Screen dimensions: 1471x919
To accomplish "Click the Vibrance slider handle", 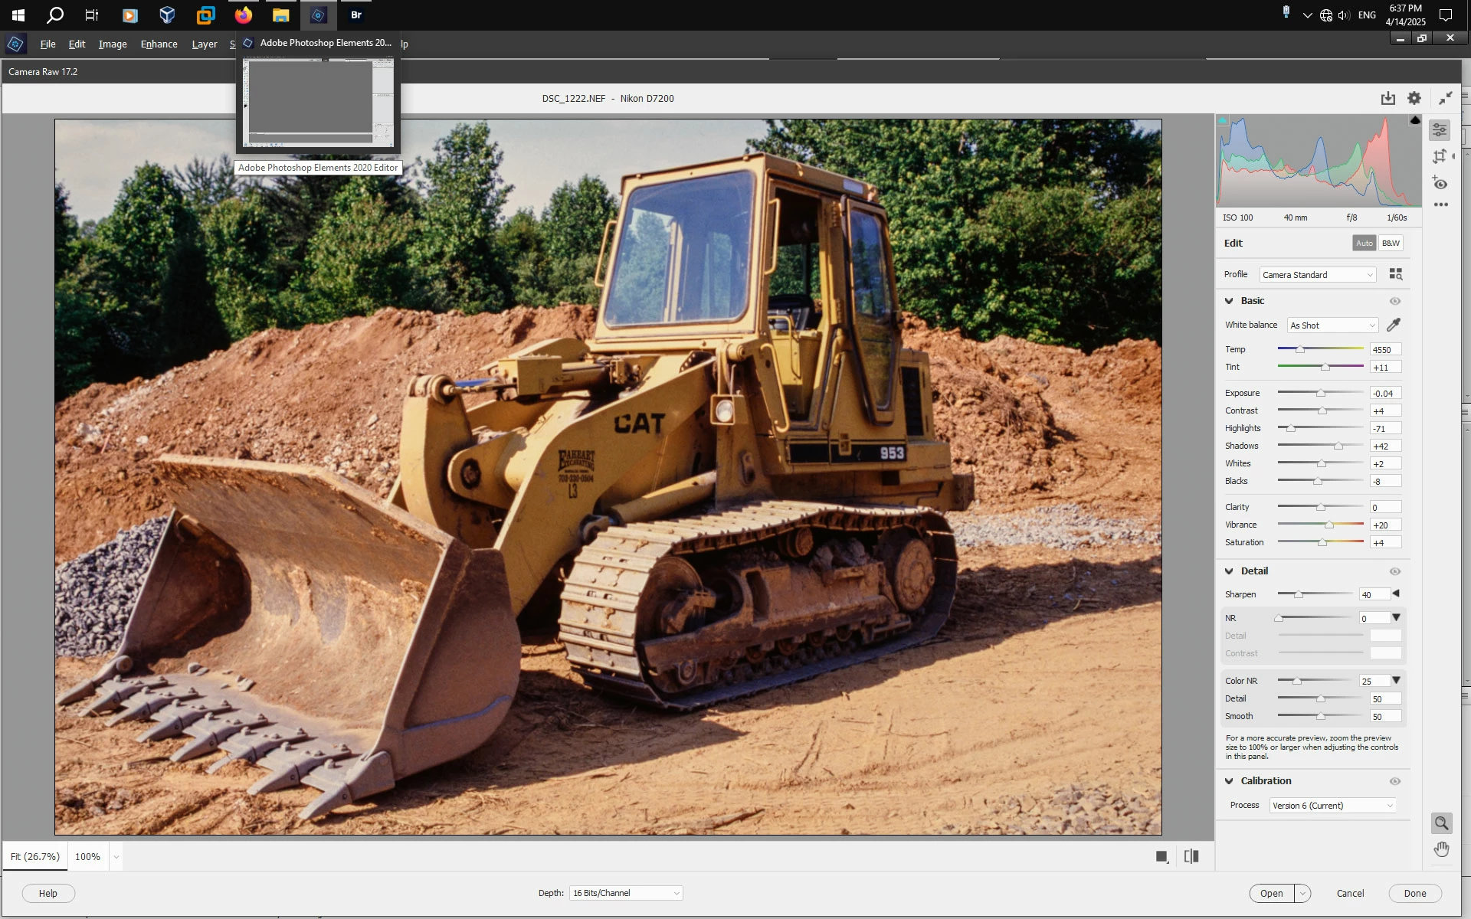I will (1329, 525).
